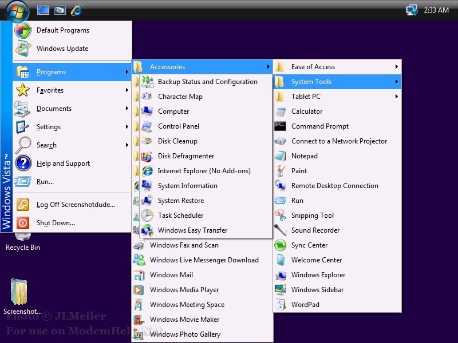Choose Windows Media Player from Programs
The width and height of the screenshot is (458, 343).
tap(184, 290)
